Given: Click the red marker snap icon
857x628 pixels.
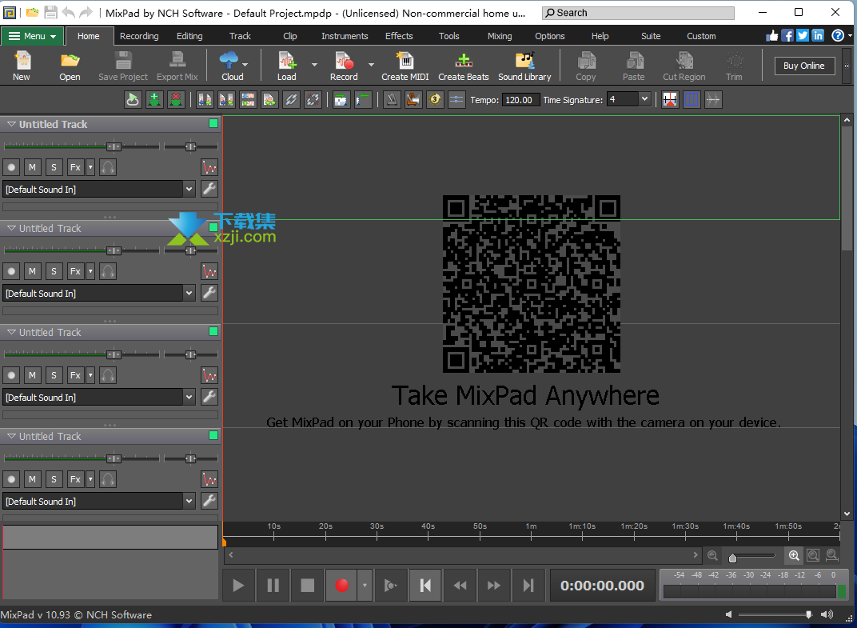Looking at the screenshot, I should pyautogui.click(x=670, y=99).
